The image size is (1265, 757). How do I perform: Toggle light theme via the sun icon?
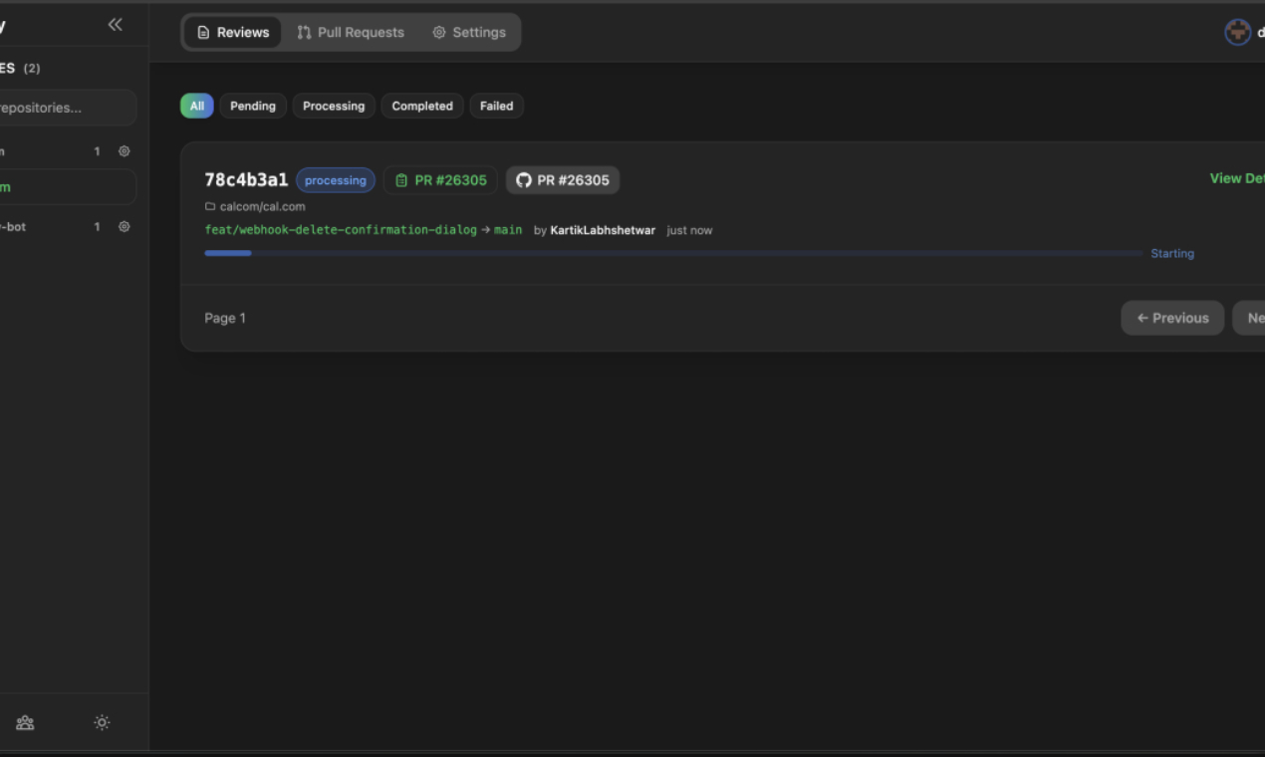(102, 723)
